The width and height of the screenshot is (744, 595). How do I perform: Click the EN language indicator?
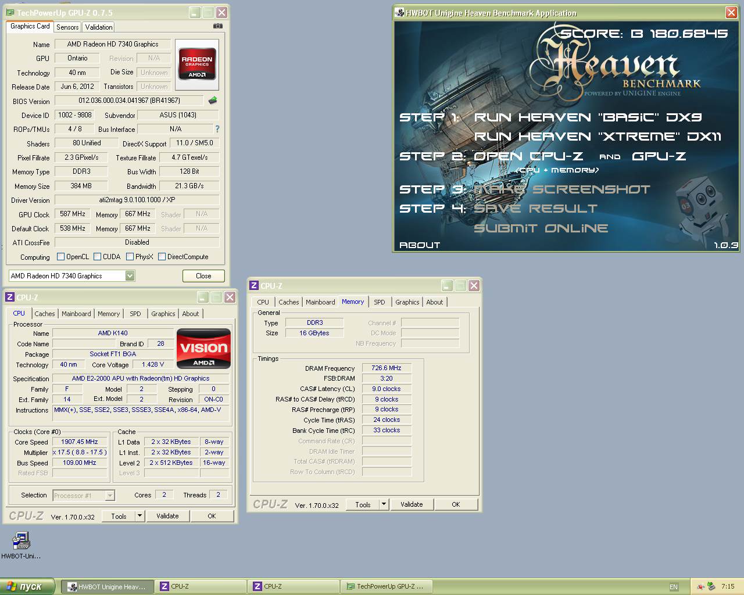674,587
